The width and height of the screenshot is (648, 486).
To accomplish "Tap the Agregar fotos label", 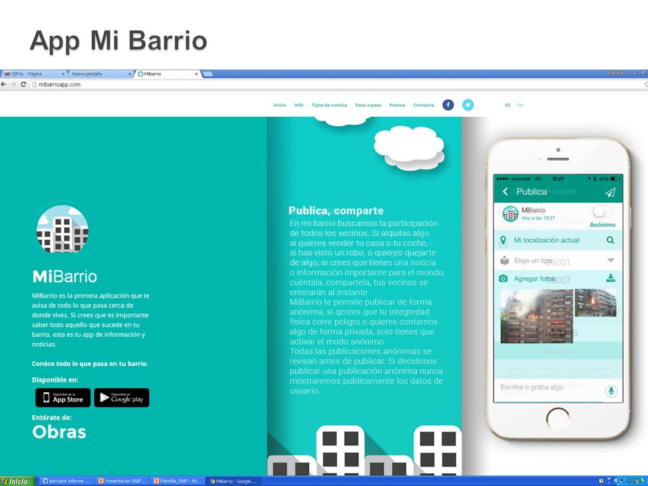I will [x=535, y=279].
